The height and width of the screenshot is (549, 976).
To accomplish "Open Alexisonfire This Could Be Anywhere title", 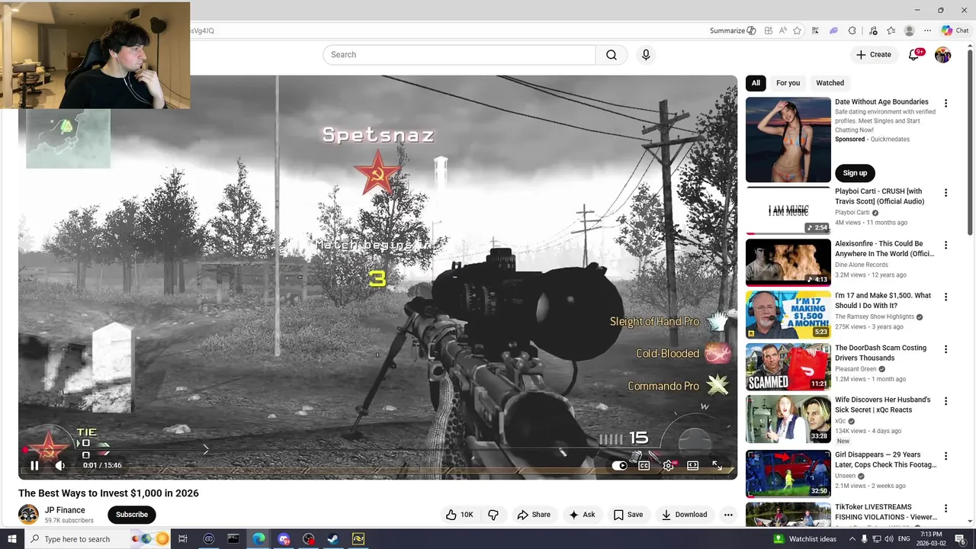I will 884,249.
